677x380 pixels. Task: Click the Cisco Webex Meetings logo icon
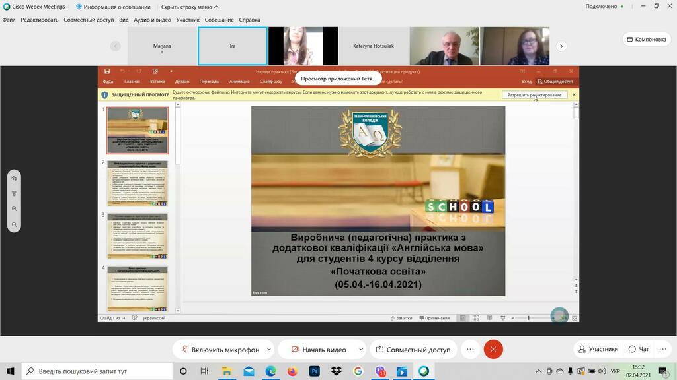pos(7,7)
